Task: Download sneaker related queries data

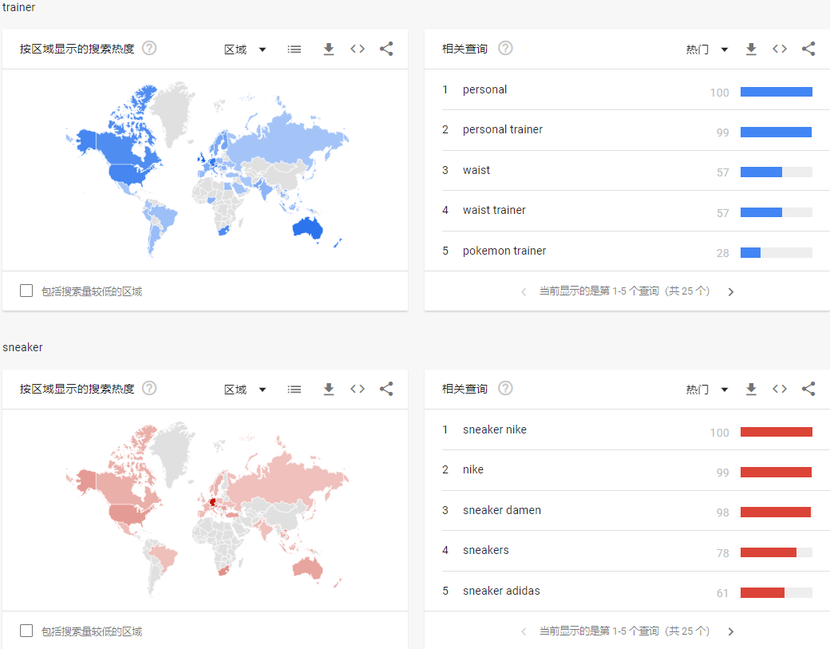Action: (x=750, y=389)
